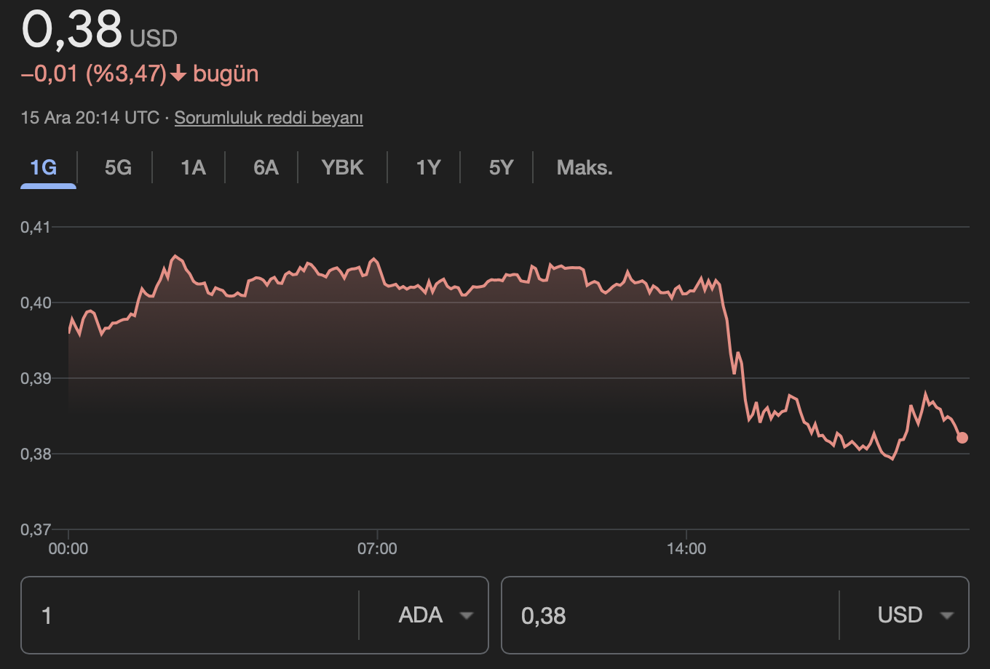Open the 5Y five-year chart

501,168
